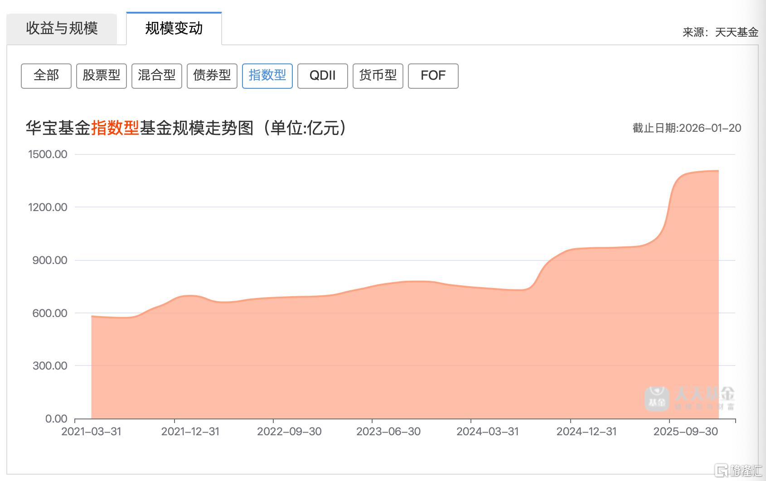Select the 指数型 filter button
This screenshot has width=766, height=481.
pyautogui.click(x=267, y=76)
